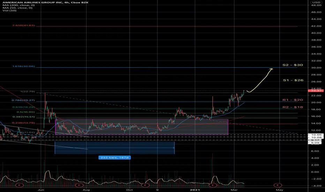325x192 pixels.
Task: Click the May label on time axis
Action: [280, 190]
